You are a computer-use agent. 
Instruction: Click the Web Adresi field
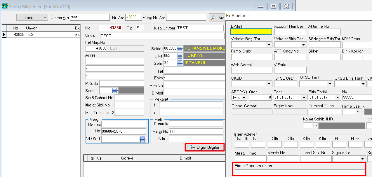(252, 70)
